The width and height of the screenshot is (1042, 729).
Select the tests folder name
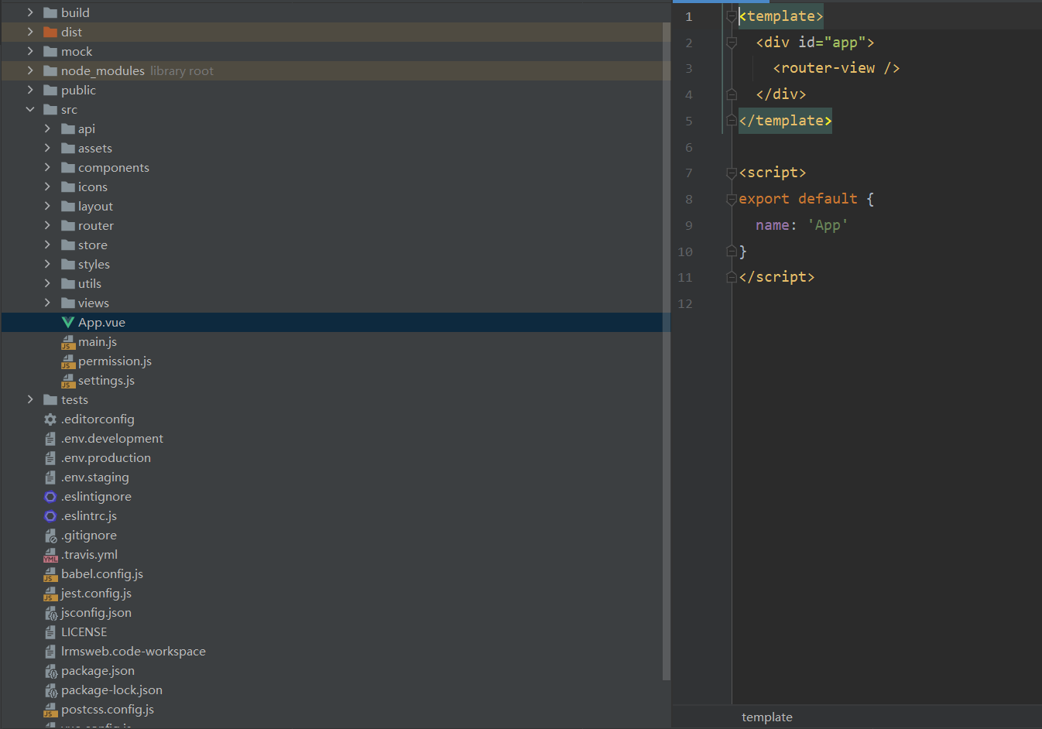click(74, 400)
